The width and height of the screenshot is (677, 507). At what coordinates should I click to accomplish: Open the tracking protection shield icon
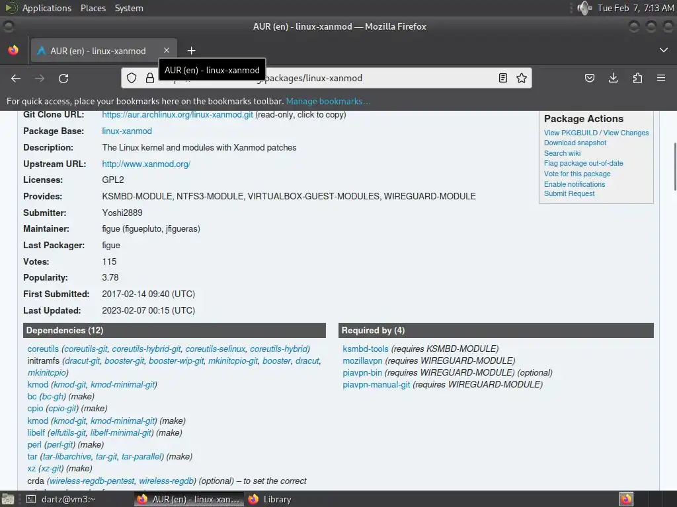click(x=132, y=78)
